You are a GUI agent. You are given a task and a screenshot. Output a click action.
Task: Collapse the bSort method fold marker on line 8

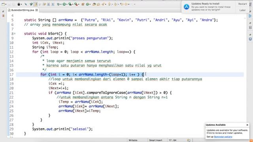(x=15, y=34)
